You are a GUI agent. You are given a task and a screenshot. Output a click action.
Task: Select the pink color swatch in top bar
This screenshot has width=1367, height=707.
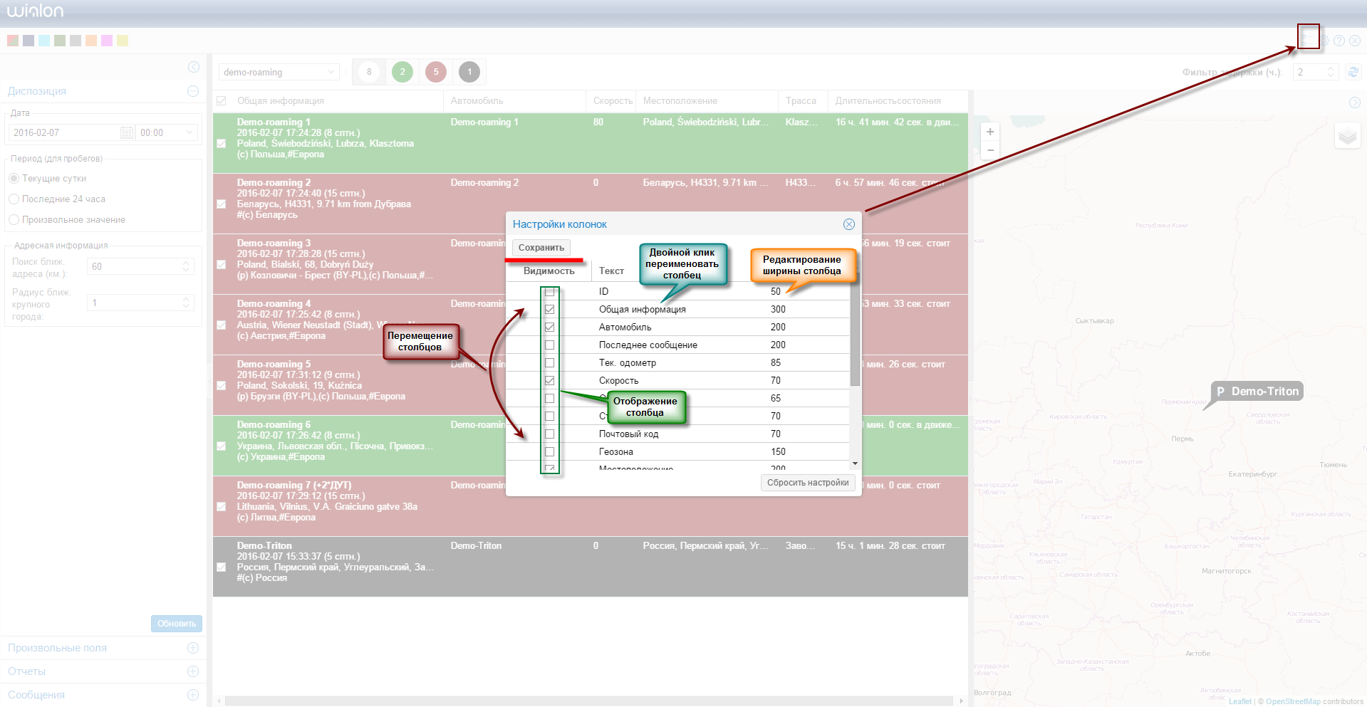(x=107, y=41)
